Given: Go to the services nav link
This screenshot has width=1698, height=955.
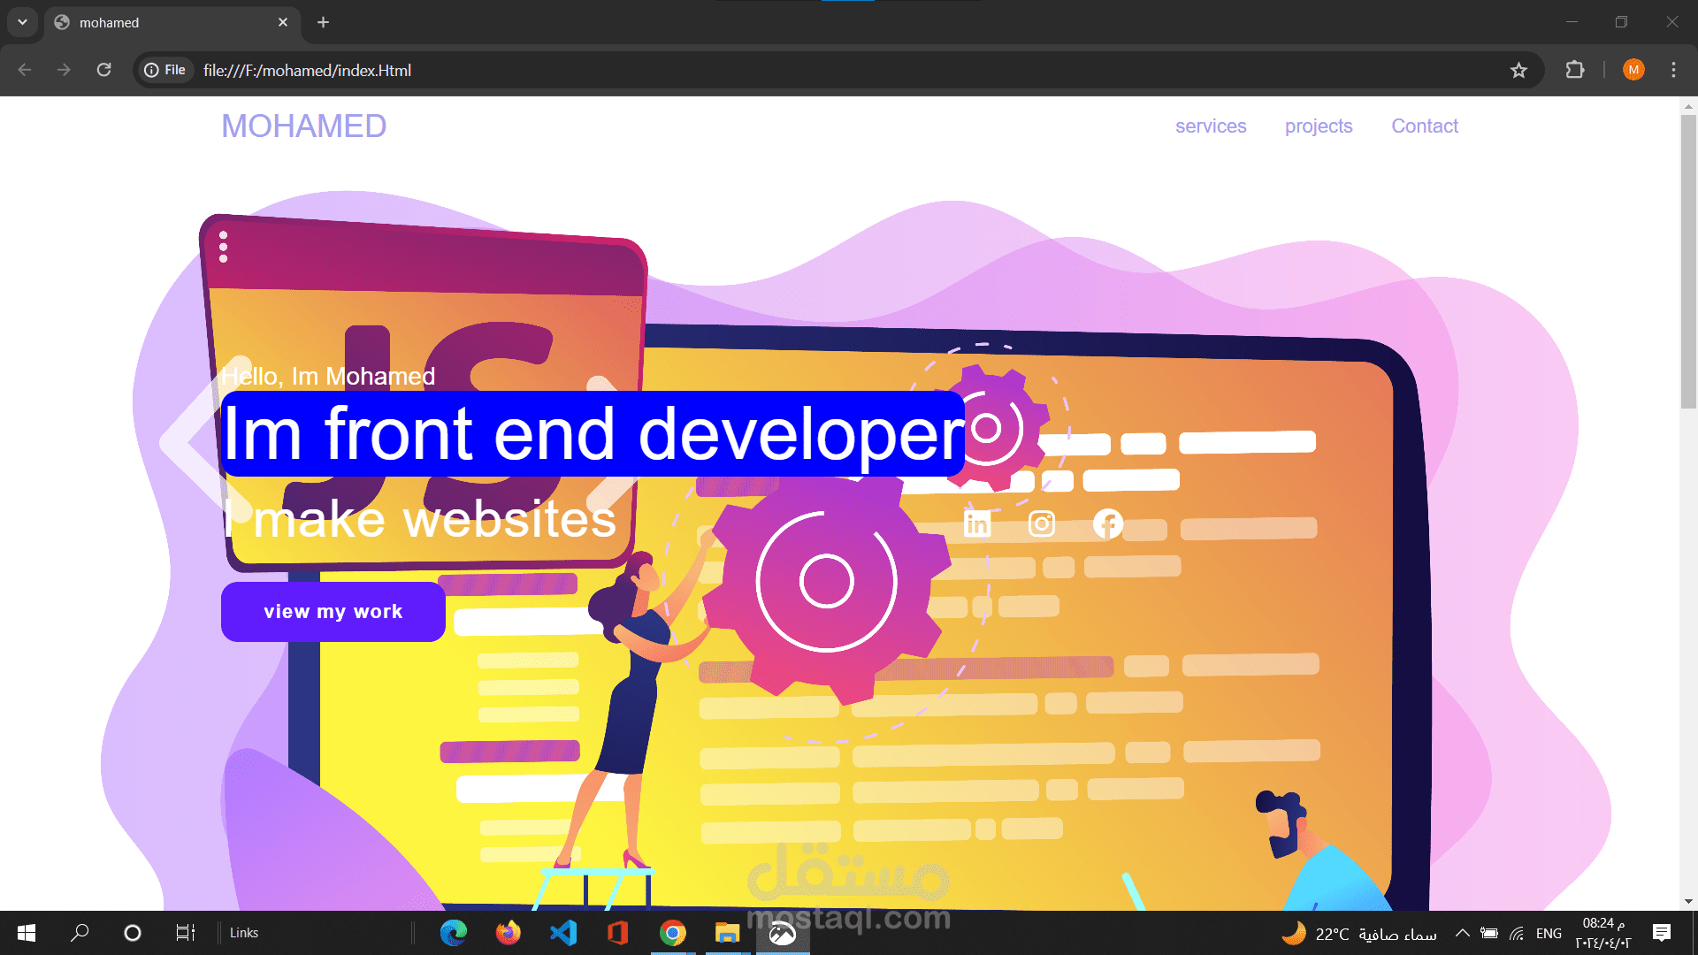Looking at the screenshot, I should point(1211,126).
